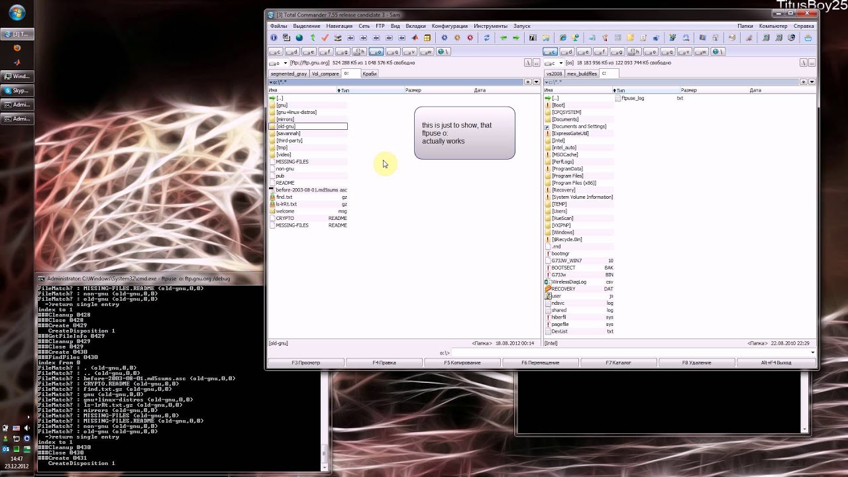This screenshot has width=848, height=477.
Task: Go to root in left panel
Action: pos(528,63)
